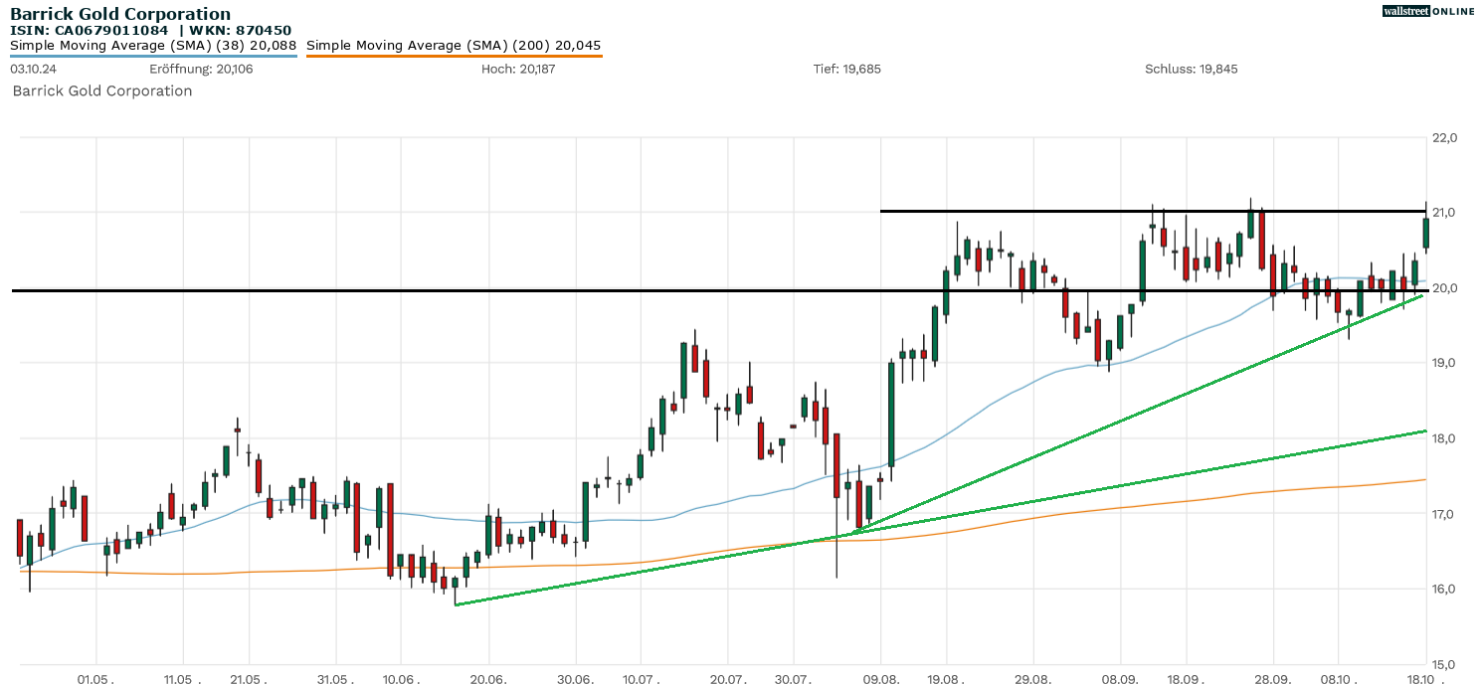Click the 19.08. date axis label
This screenshot has height=685, width=1482.
pyautogui.click(x=946, y=678)
